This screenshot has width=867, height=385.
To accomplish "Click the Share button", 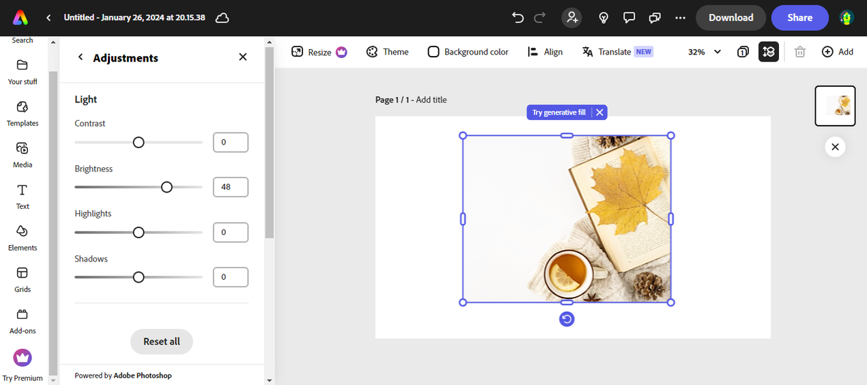I will (x=799, y=18).
